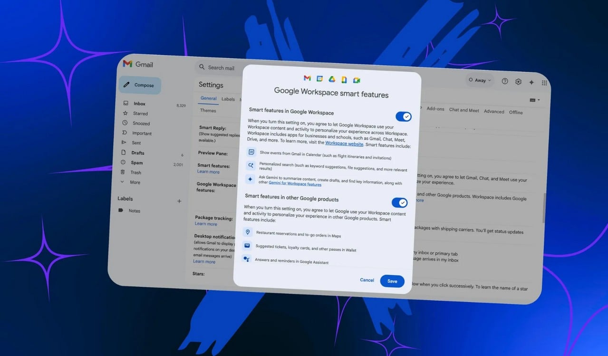Viewport: 608px width, 356px height.
Task: Switch to the Labels settings tab
Action: 228,99
